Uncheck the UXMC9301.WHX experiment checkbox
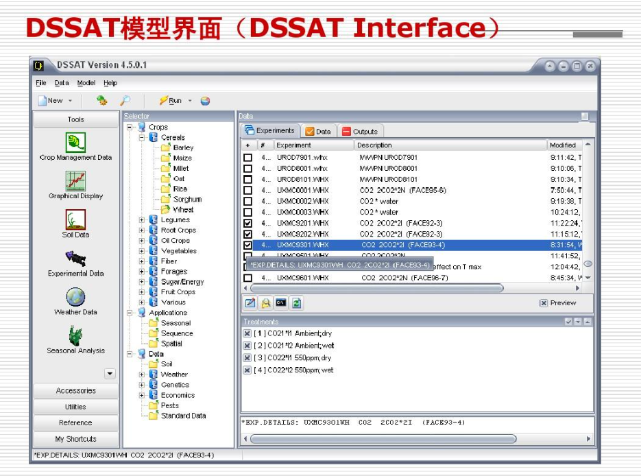641x476 pixels. point(247,245)
